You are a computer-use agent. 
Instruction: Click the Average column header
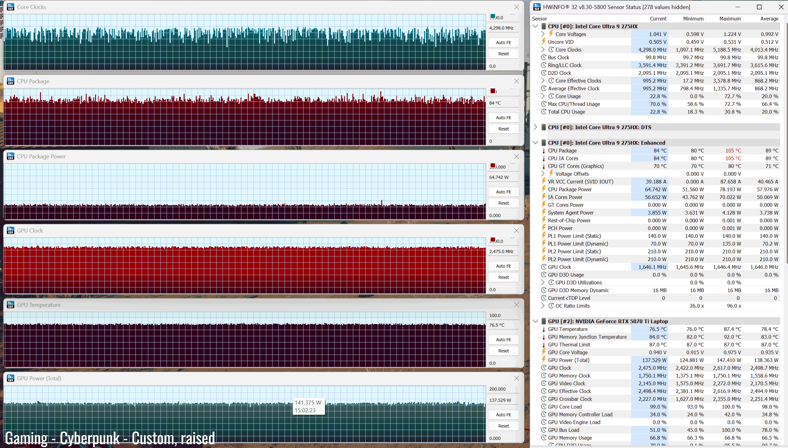pyautogui.click(x=769, y=19)
